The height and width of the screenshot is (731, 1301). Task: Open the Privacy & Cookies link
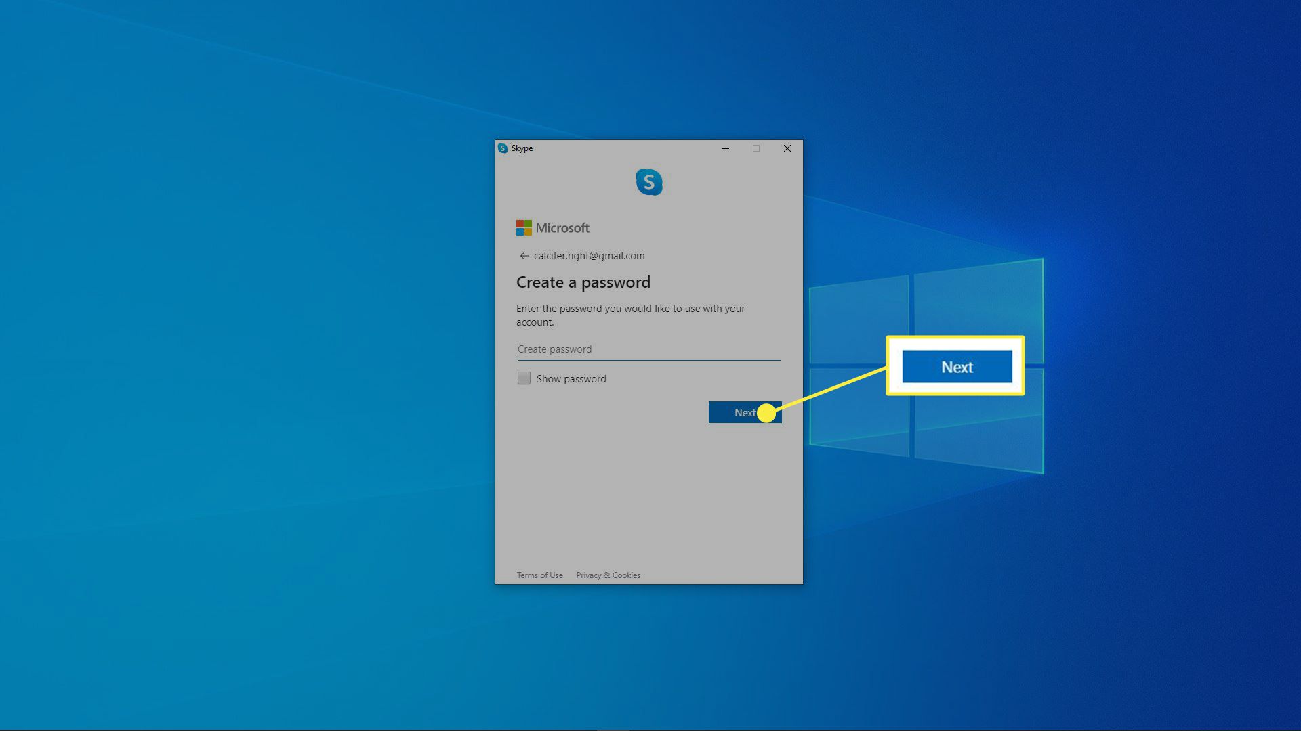coord(608,575)
